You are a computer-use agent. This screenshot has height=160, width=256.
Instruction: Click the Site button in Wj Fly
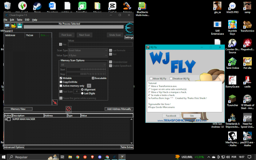(x=192, y=116)
